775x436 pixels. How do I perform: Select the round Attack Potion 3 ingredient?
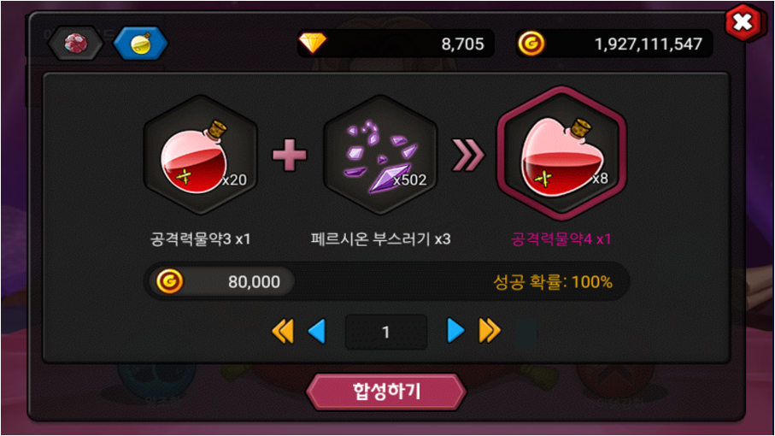[201, 156]
